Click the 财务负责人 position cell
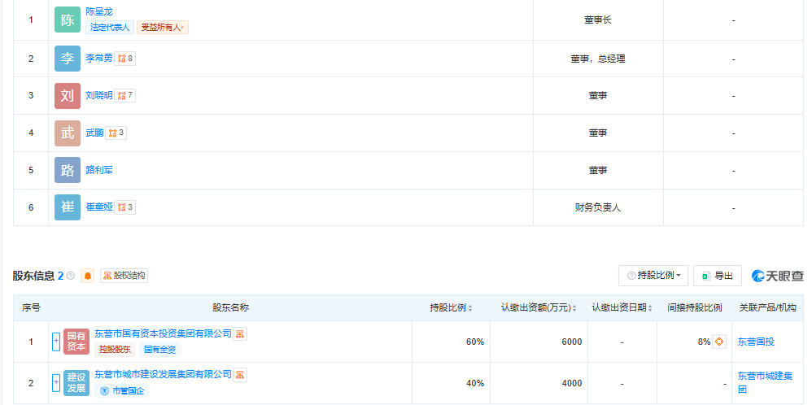The width and height of the screenshot is (812, 405). coord(597,207)
